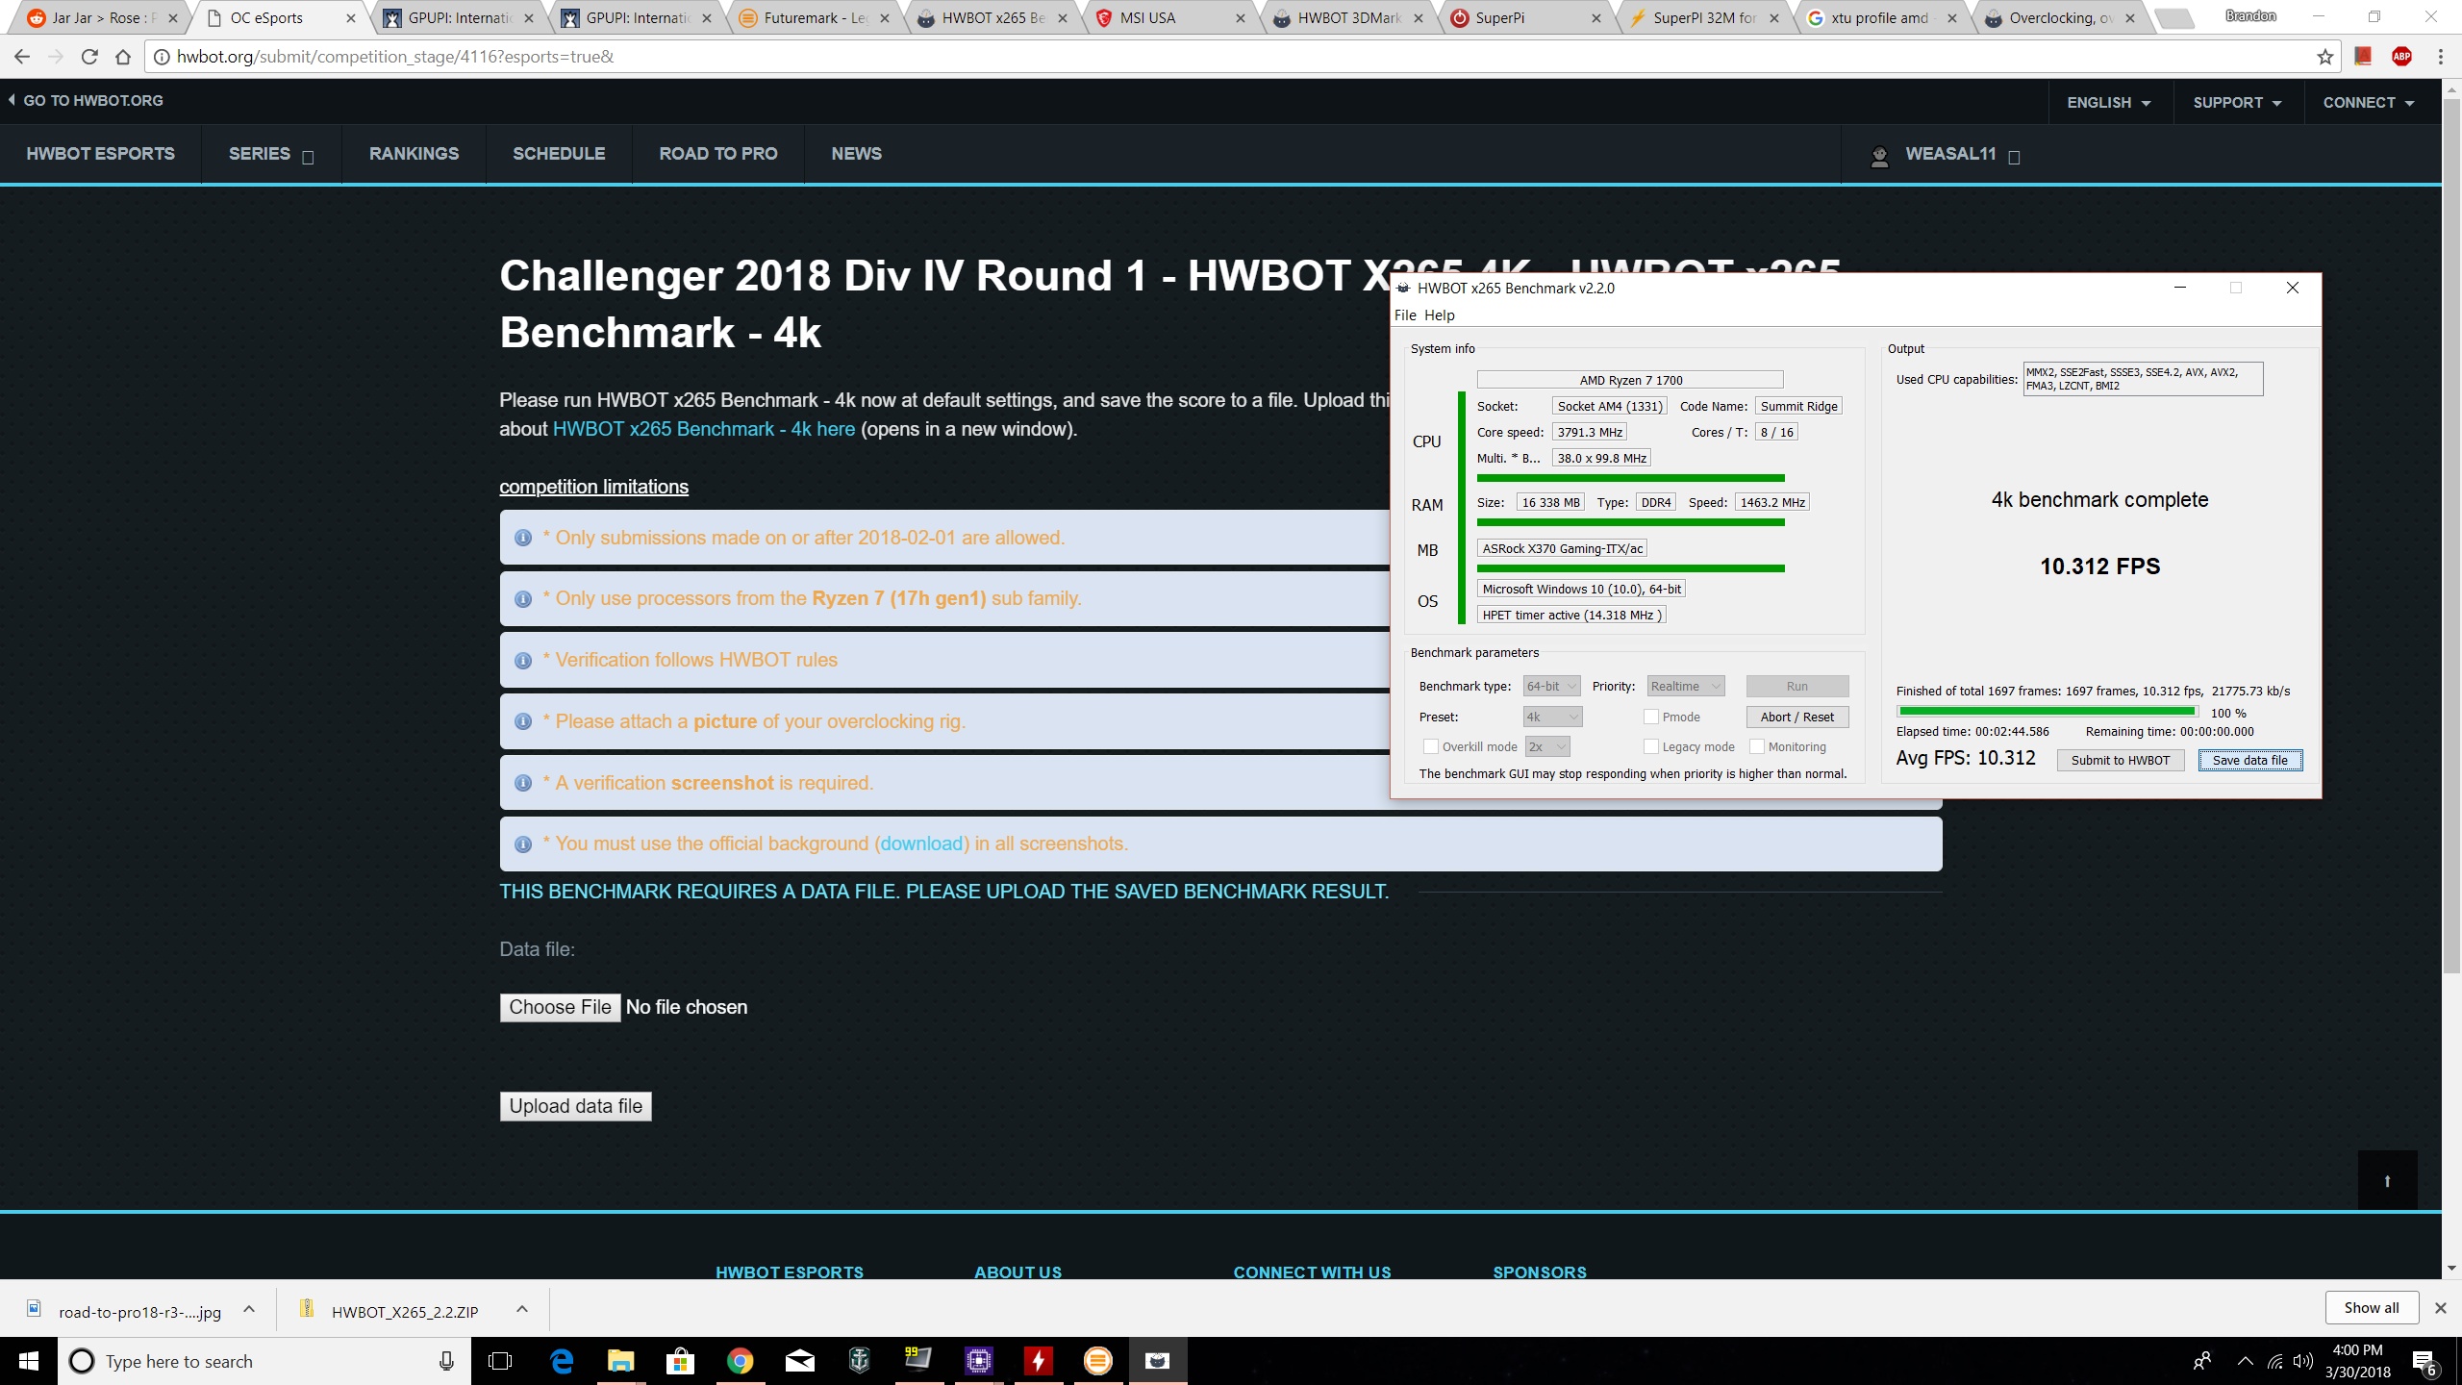This screenshot has width=2462, height=1385.
Task: Follow the HWBOT x265 Benchmark - 4k here link
Action: tap(704, 430)
